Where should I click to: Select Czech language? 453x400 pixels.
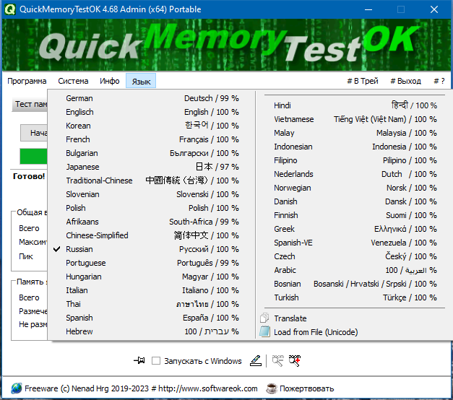click(355, 256)
